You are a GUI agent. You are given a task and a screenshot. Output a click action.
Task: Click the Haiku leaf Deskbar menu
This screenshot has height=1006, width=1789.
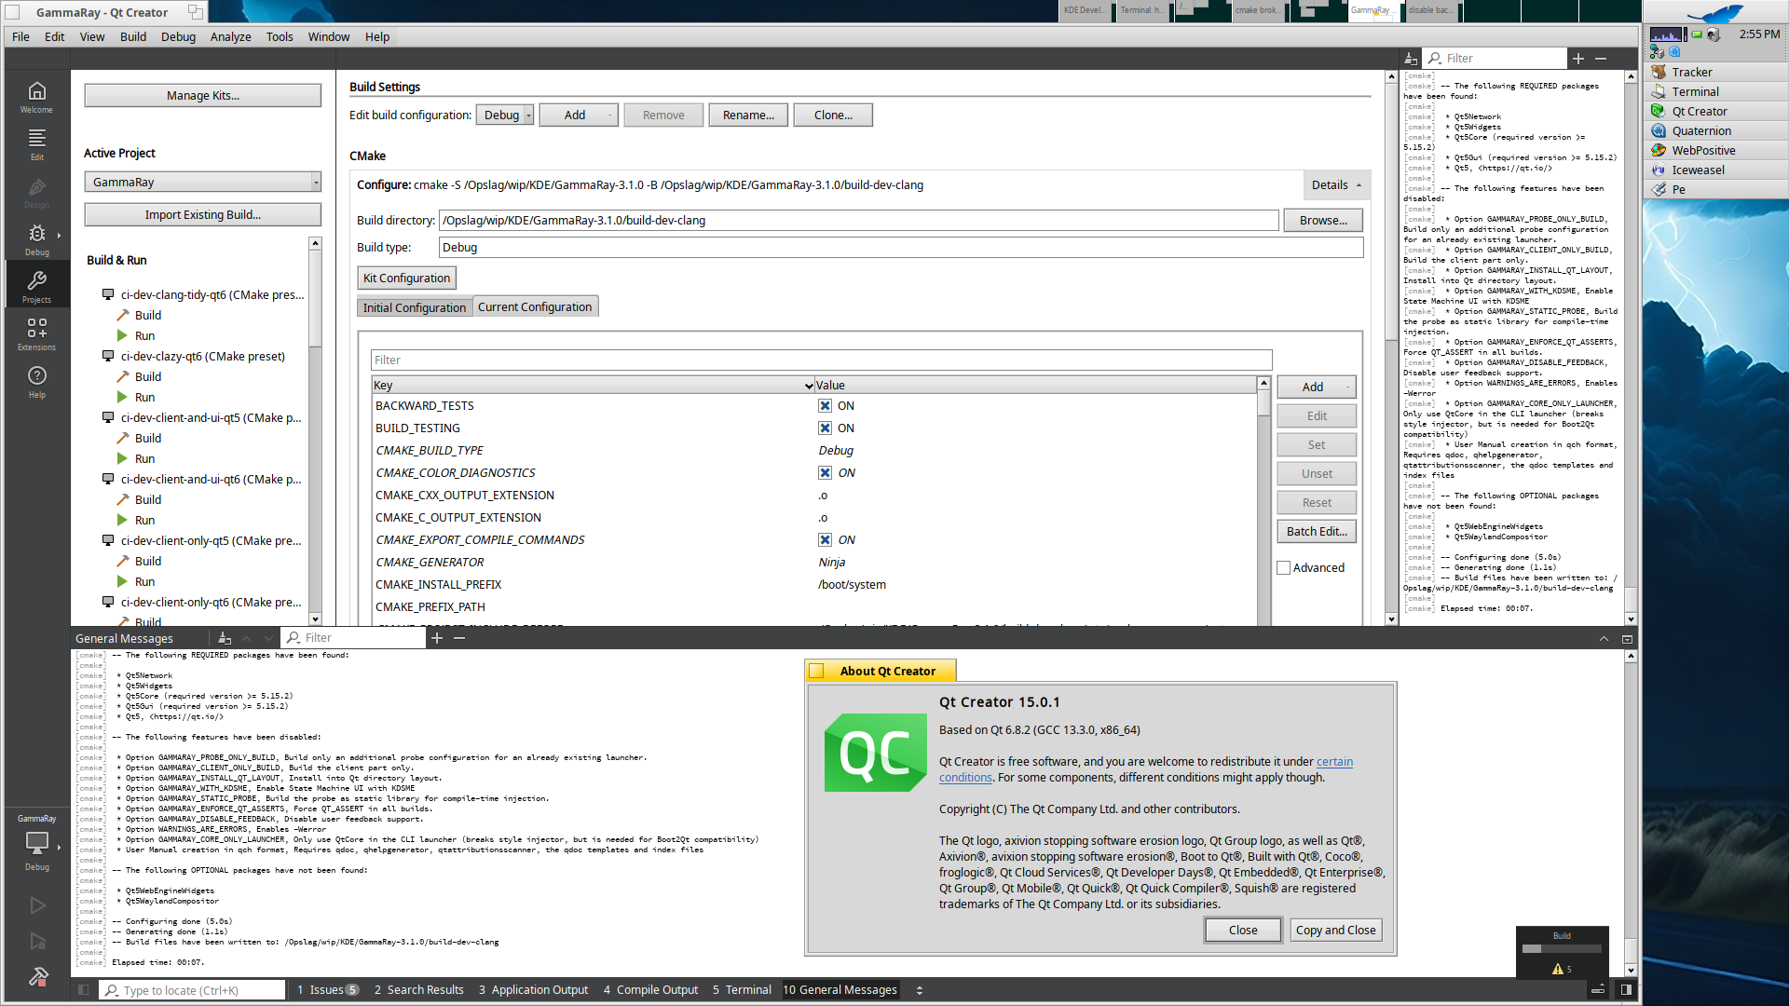(1714, 13)
